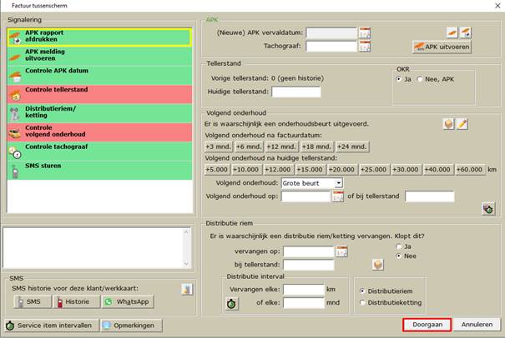Open calendar next to Tachograaf field
The width and height of the screenshot is (505, 338).
point(365,47)
